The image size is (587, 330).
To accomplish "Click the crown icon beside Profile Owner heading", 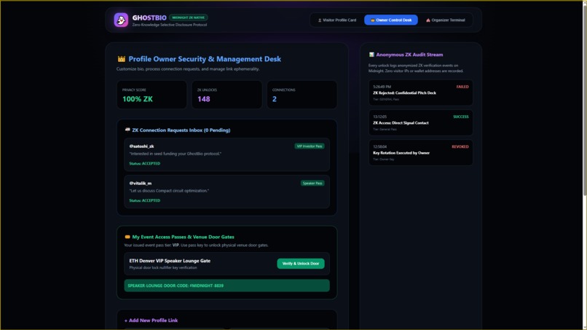I will [122, 59].
